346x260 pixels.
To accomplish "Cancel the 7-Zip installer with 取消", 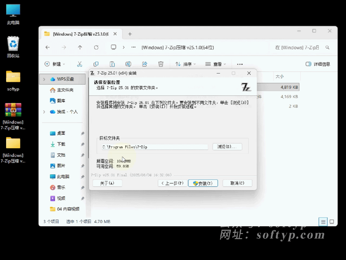I will coord(237,183).
